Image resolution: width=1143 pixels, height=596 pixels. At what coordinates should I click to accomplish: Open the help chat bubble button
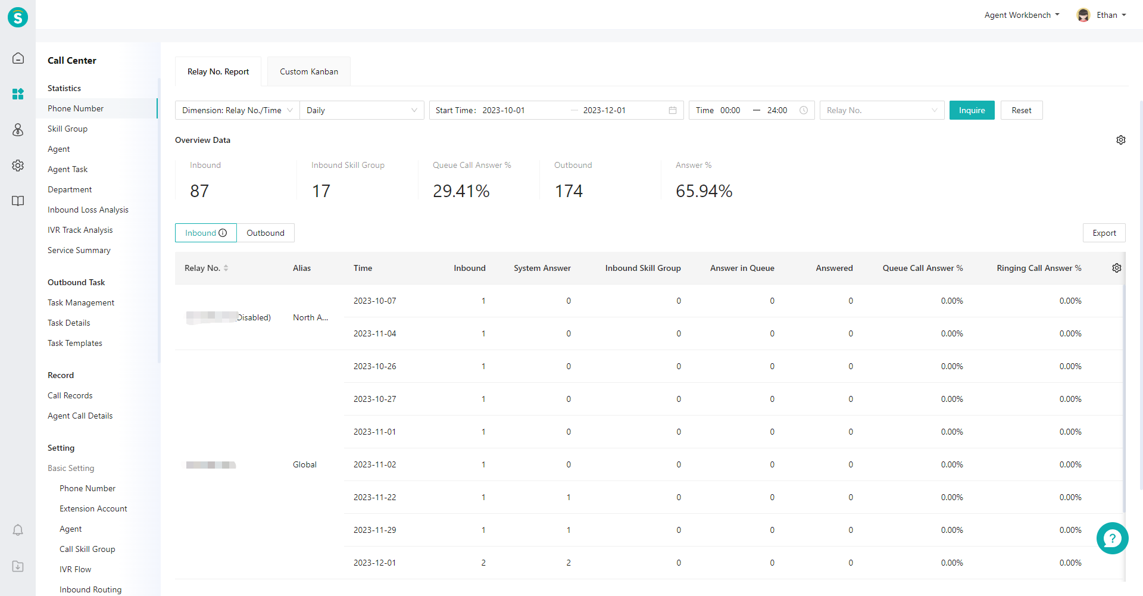[x=1112, y=538]
